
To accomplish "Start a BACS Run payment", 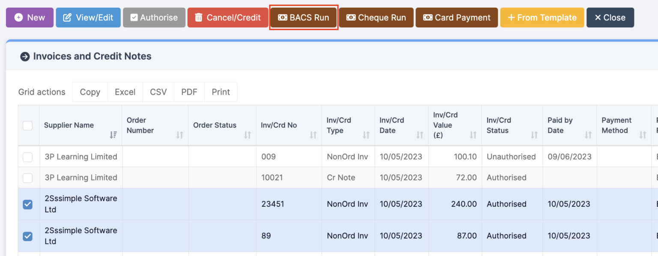I will (303, 18).
